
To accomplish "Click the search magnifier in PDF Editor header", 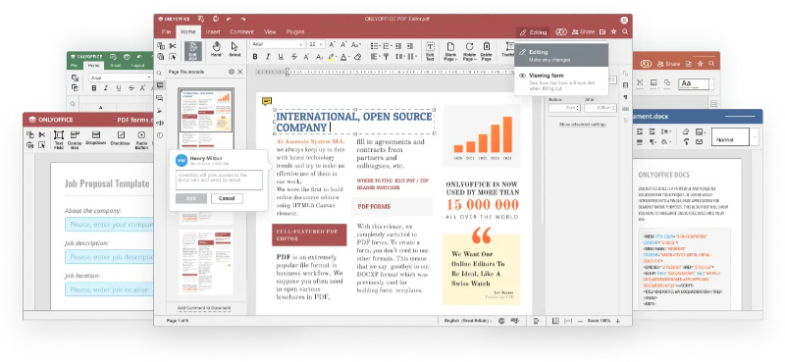I will pyautogui.click(x=625, y=31).
